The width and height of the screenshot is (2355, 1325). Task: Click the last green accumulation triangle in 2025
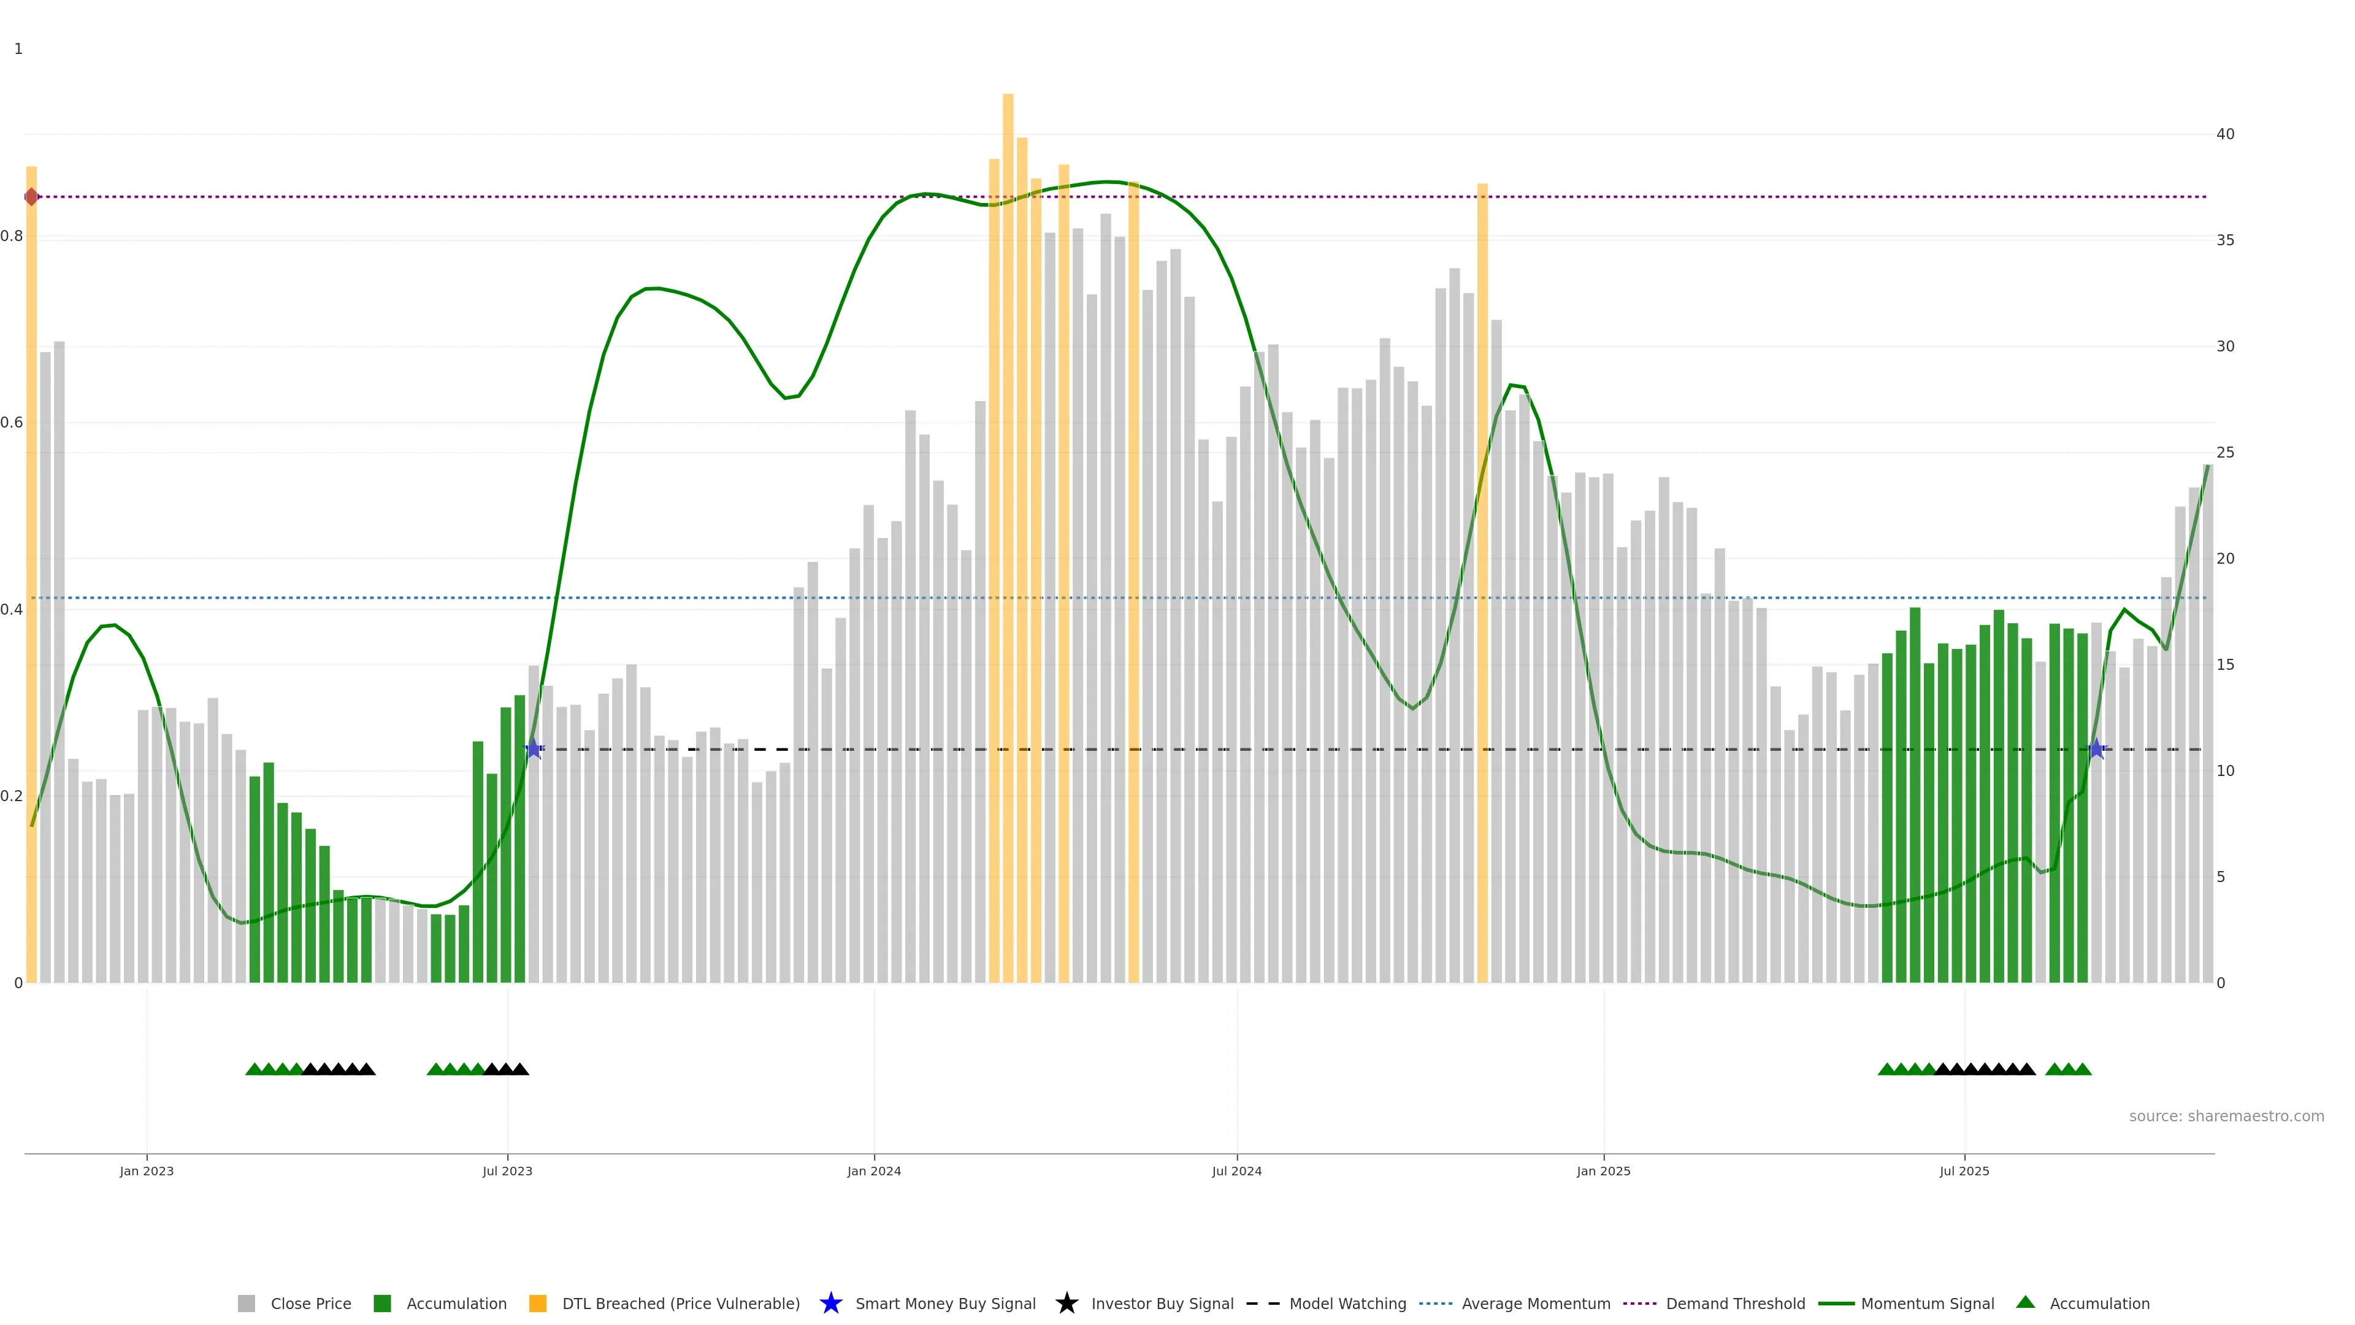tap(2083, 1069)
